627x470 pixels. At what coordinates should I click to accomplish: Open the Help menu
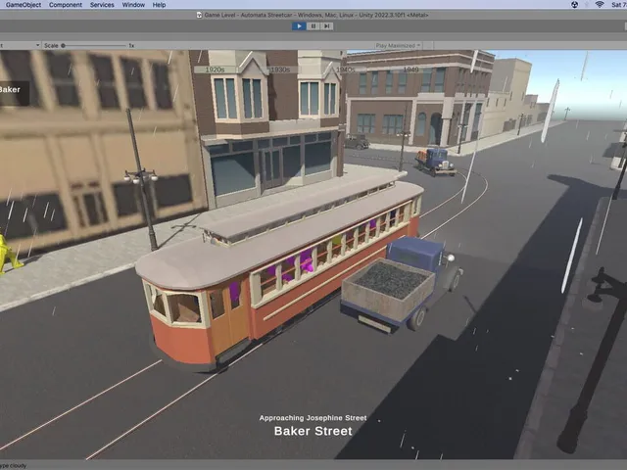[159, 5]
